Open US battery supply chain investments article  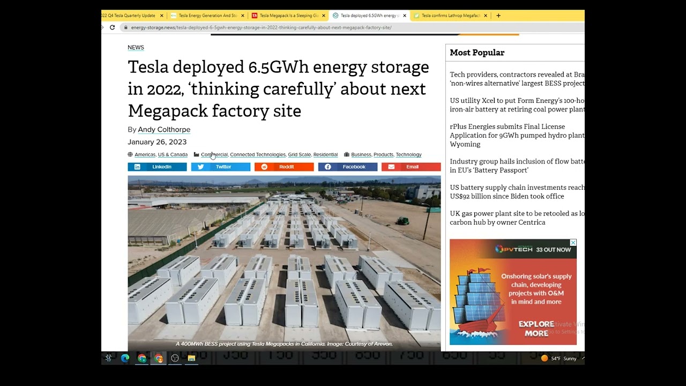coord(517,192)
